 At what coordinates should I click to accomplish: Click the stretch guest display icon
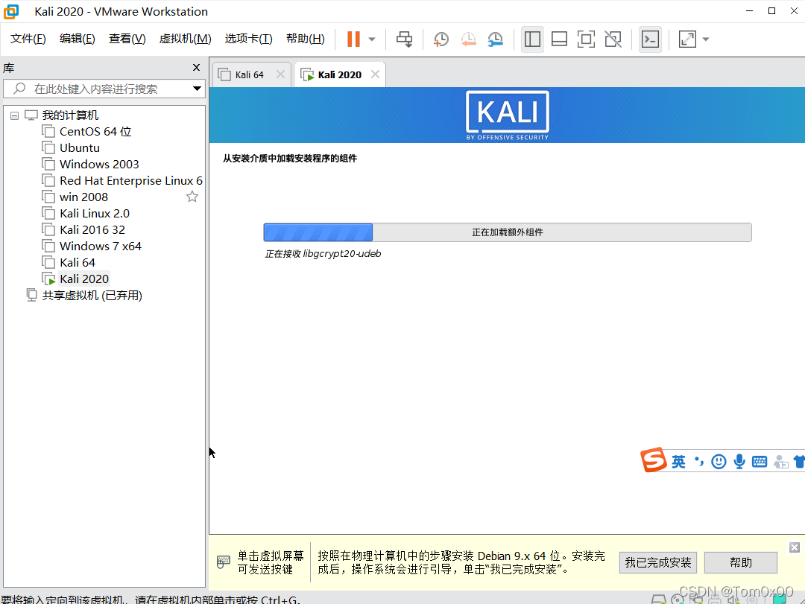pos(687,39)
